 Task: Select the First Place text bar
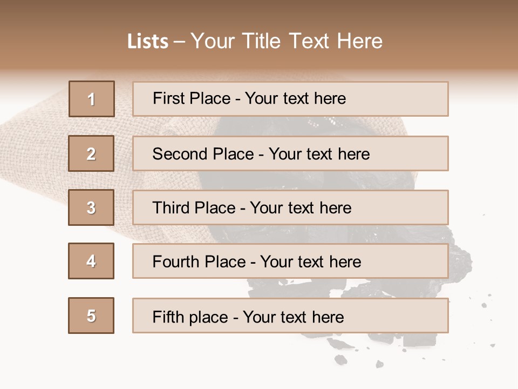click(290, 99)
